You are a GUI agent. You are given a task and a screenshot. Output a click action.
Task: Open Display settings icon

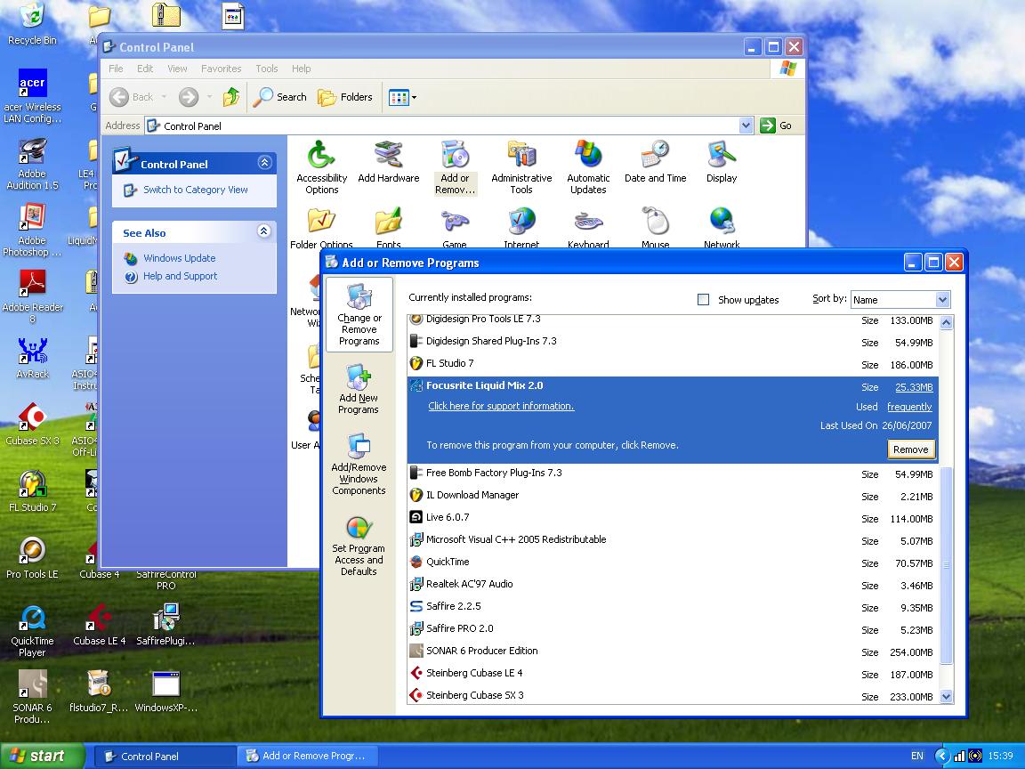click(722, 162)
